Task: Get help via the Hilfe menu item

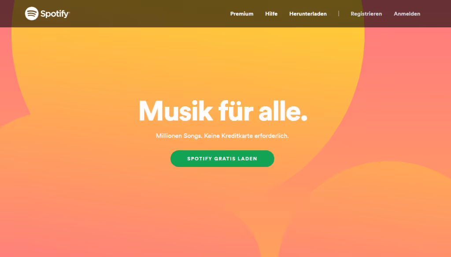Action: pos(271,14)
